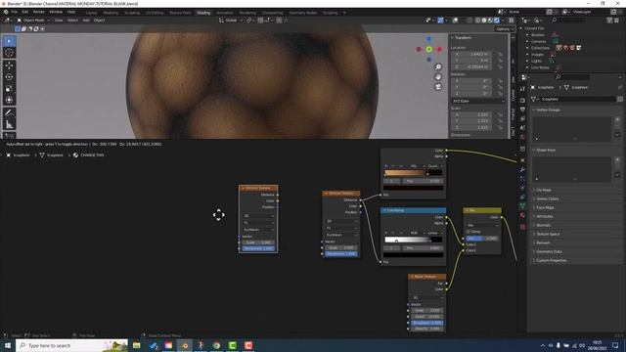This screenshot has width=626, height=352.
Task: Open the Modifiers wrench tab icon
Action: pyautogui.click(x=522, y=169)
